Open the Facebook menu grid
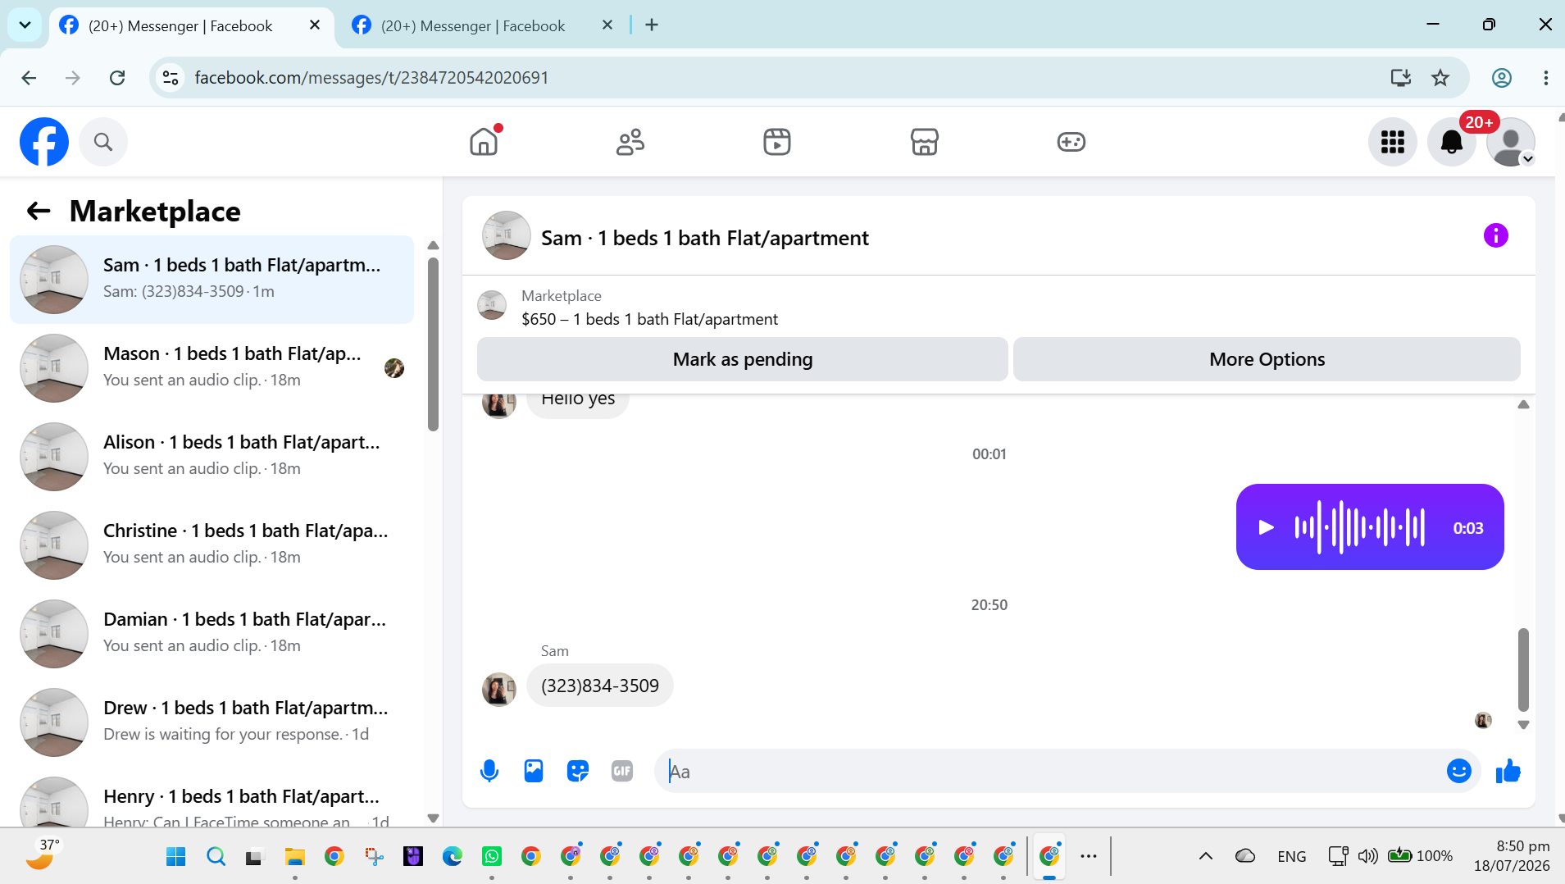The height and width of the screenshot is (884, 1565). click(x=1392, y=142)
